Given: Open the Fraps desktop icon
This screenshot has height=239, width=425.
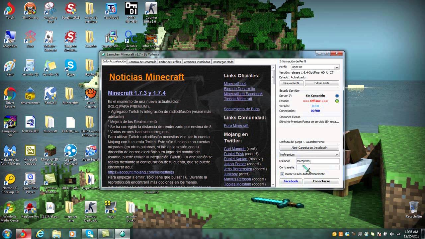Looking at the screenshot, I should tap(111, 210).
